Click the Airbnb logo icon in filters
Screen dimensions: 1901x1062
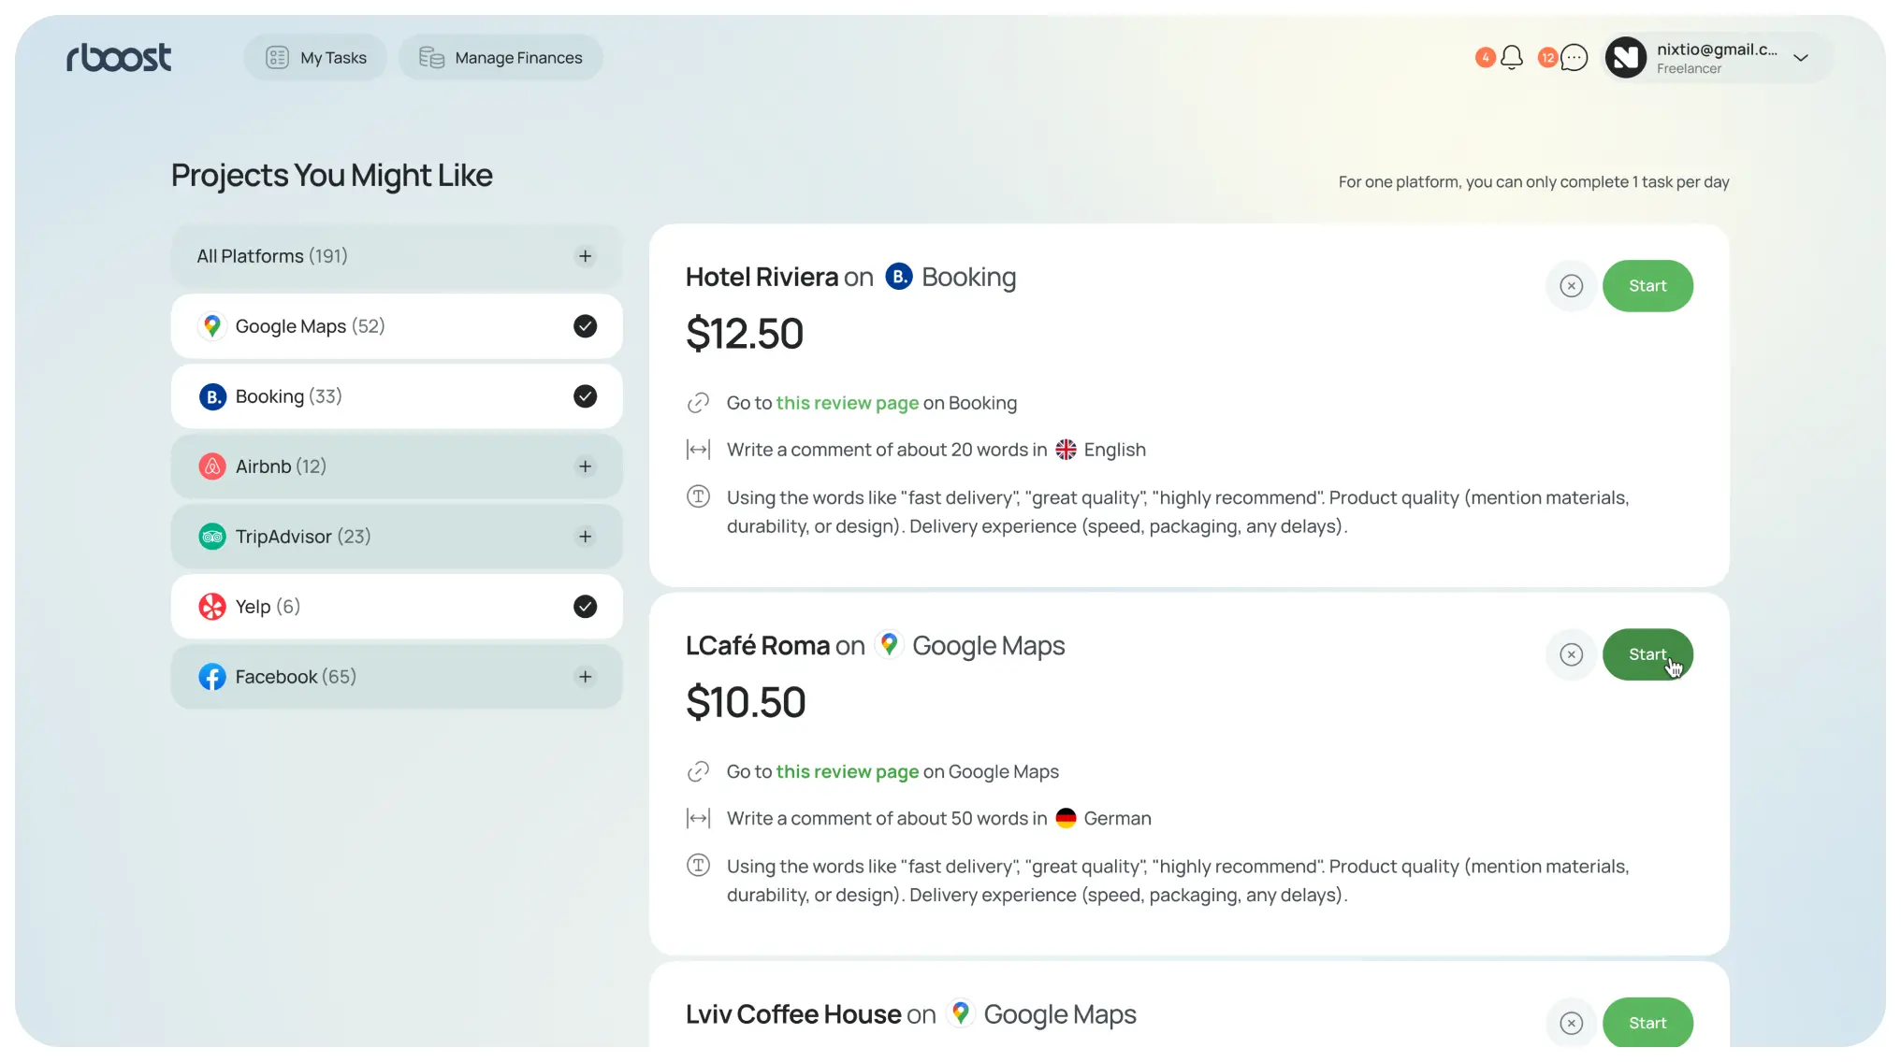pyautogui.click(x=212, y=466)
